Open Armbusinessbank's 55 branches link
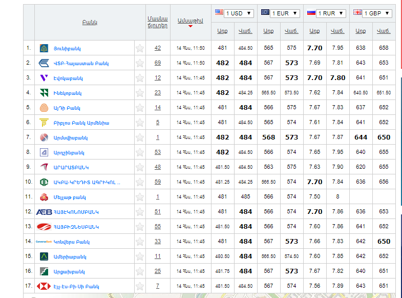The height and width of the screenshot is (298, 402). click(158, 227)
